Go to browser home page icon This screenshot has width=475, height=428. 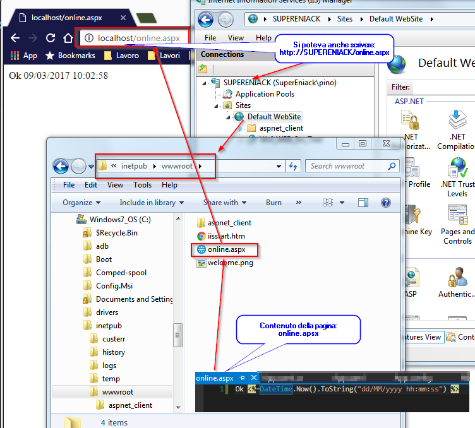coord(68,38)
